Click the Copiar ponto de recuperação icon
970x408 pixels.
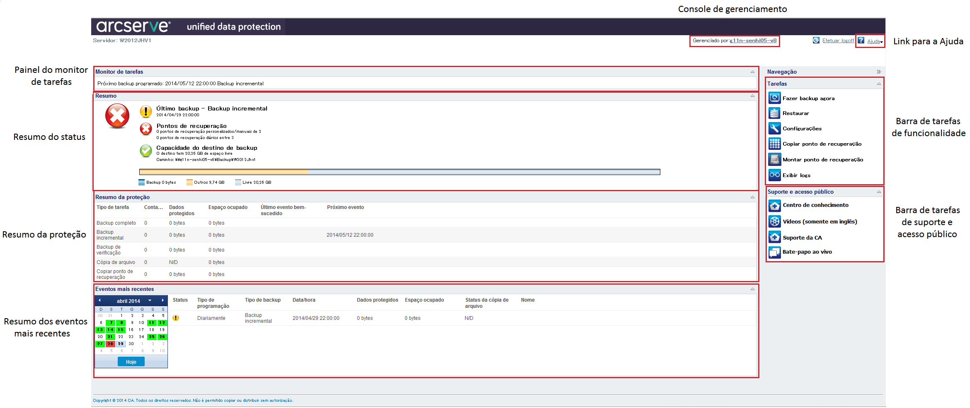(x=774, y=144)
